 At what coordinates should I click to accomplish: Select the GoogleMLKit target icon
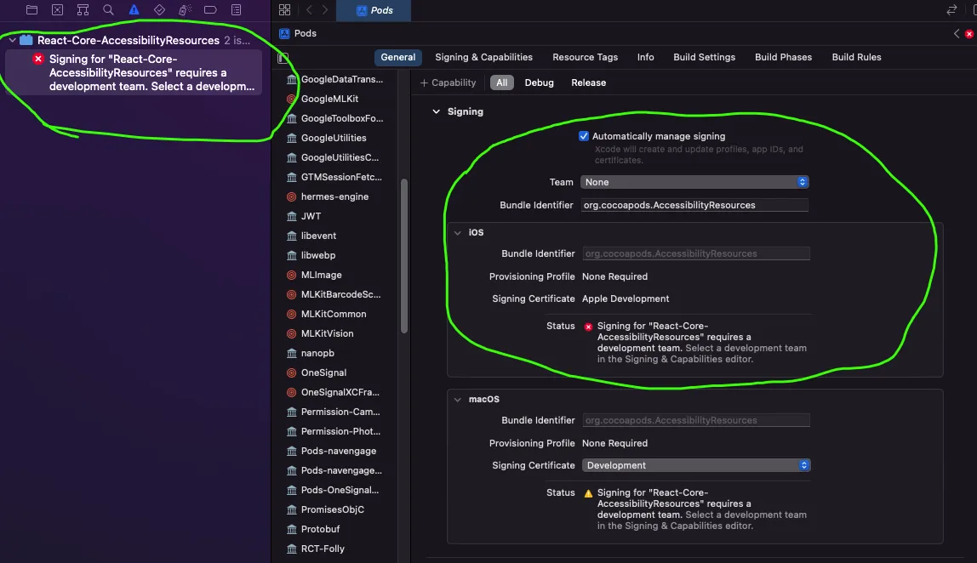(x=291, y=99)
